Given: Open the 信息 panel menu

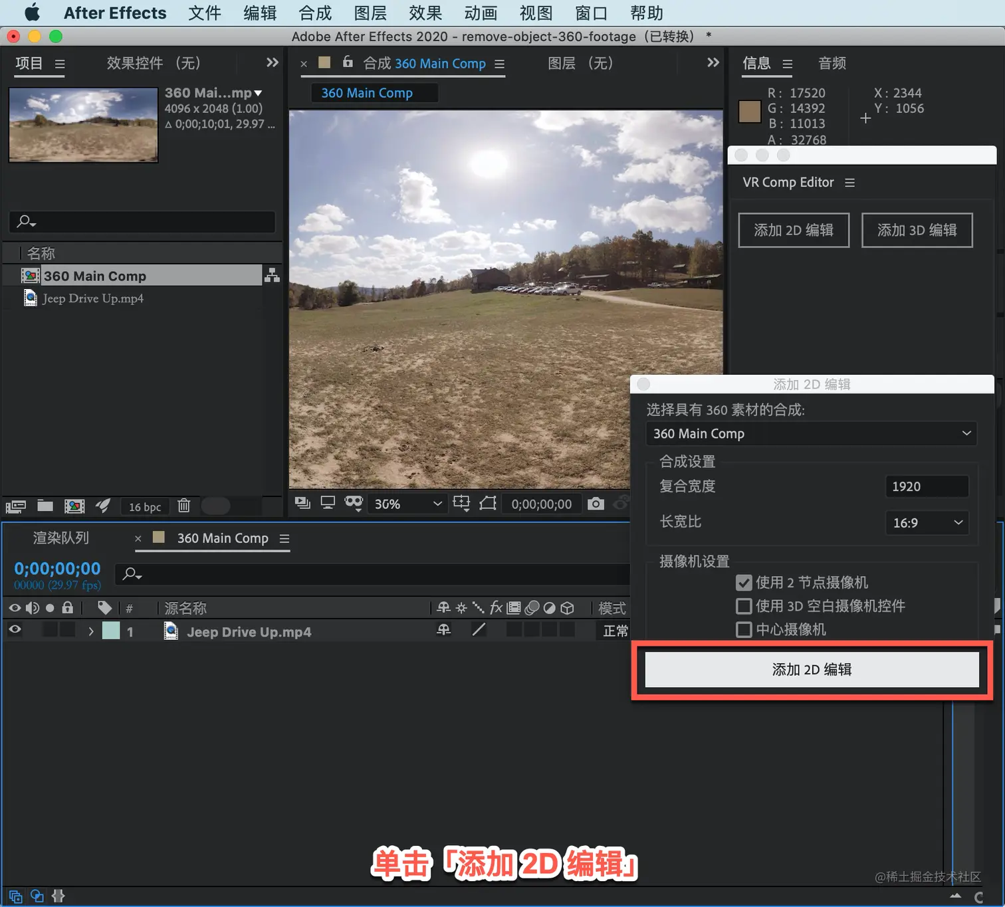Looking at the screenshot, I should pyautogui.click(x=788, y=64).
